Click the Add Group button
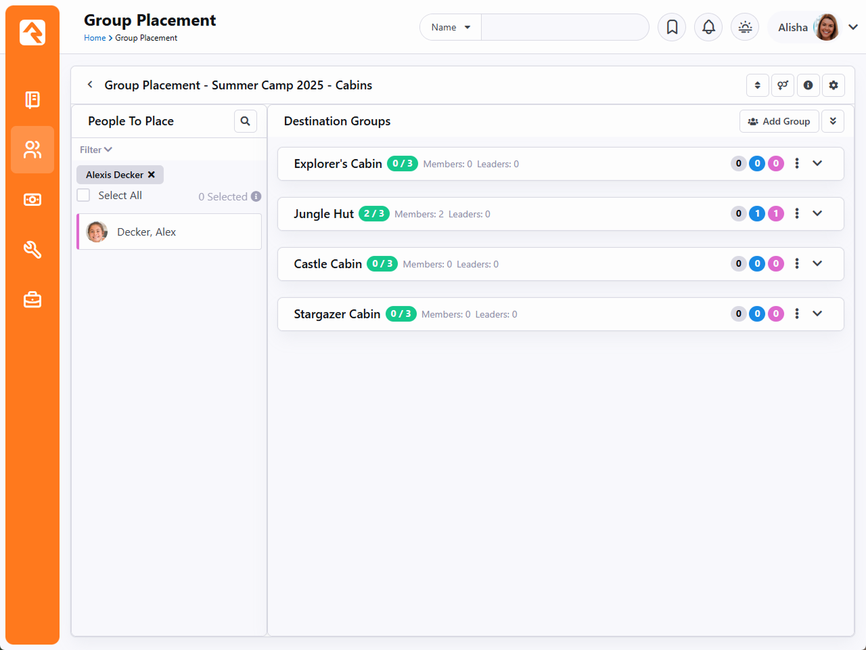This screenshot has height=650, width=866. coord(779,121)
